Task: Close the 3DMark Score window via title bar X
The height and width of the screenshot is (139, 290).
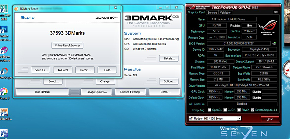Action: tap(115, 7)
